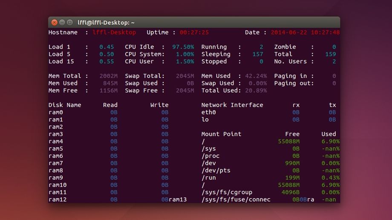Image resolution: width=392 pixels, height=220 pixels.
Task: Select the /run mount point
Action: 208,177
